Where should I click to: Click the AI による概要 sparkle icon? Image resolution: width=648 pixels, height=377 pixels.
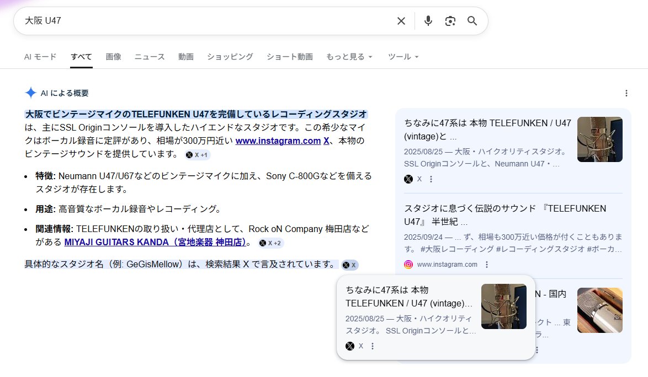(x=30, y=93)
